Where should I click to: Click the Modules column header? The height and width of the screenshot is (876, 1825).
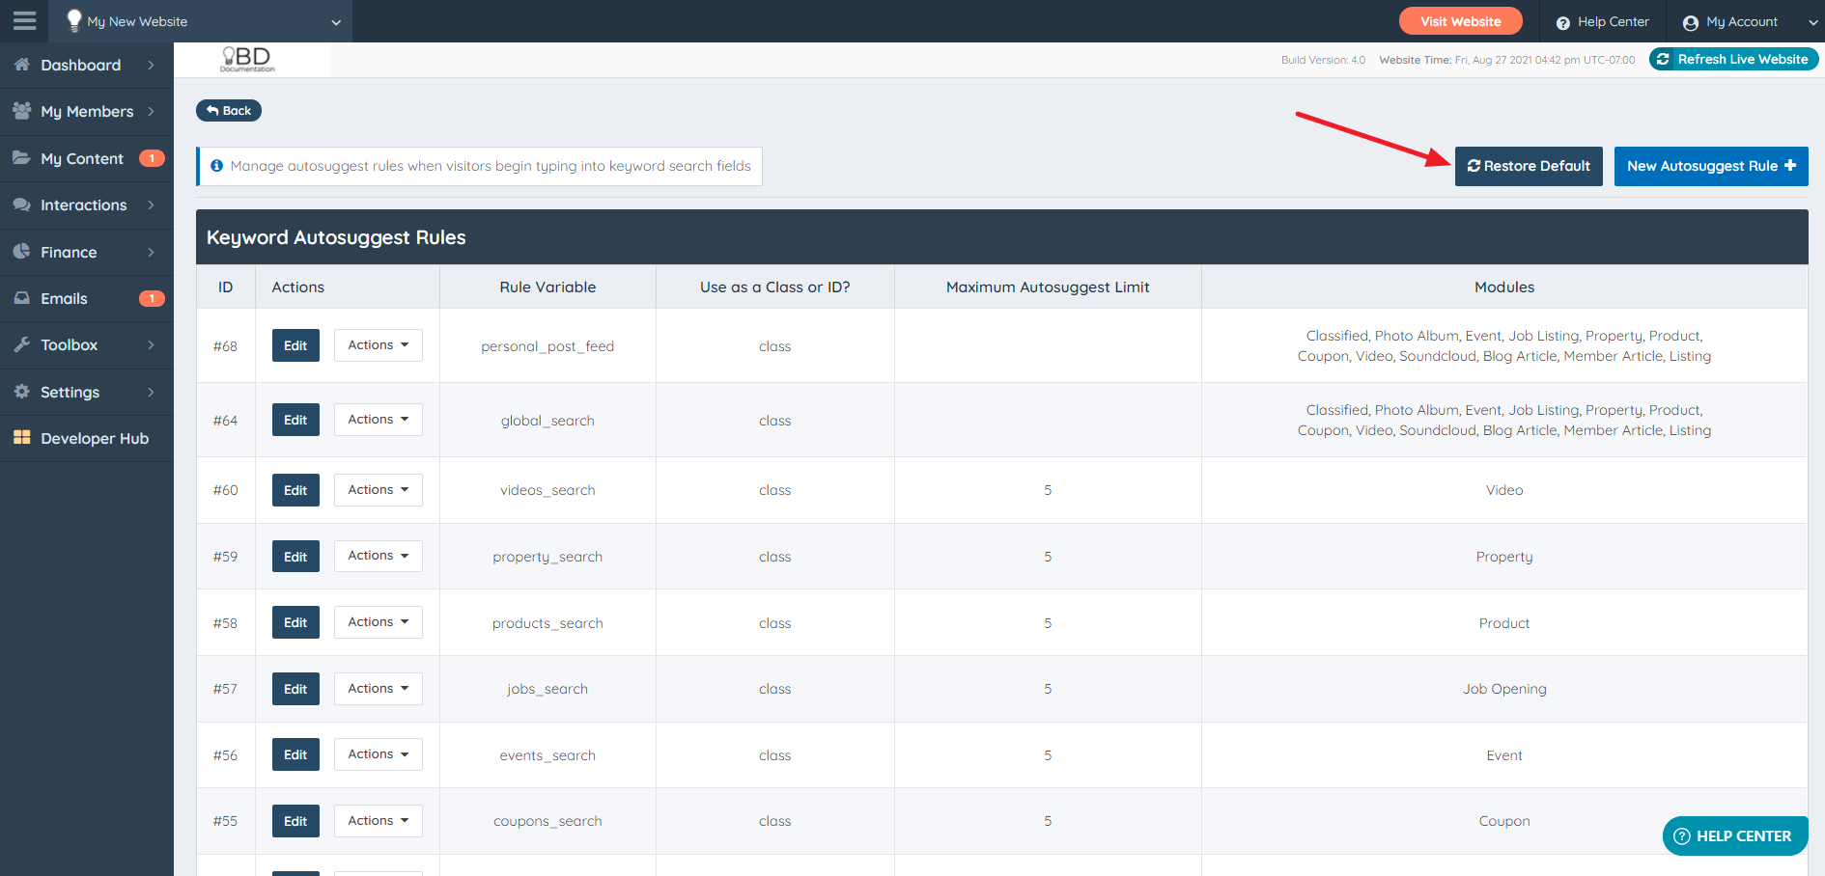(x=1504, y=287)
